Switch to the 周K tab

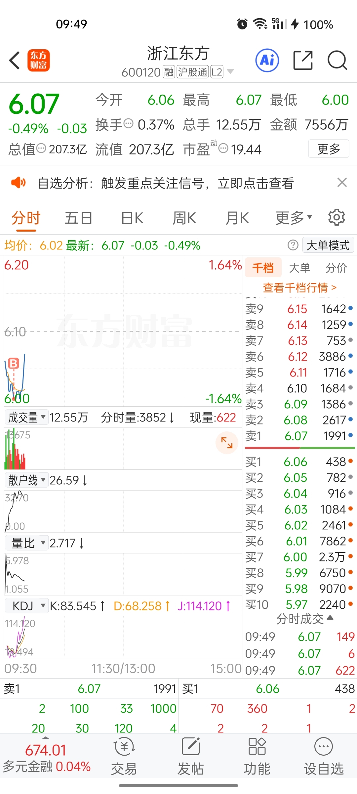184,218
